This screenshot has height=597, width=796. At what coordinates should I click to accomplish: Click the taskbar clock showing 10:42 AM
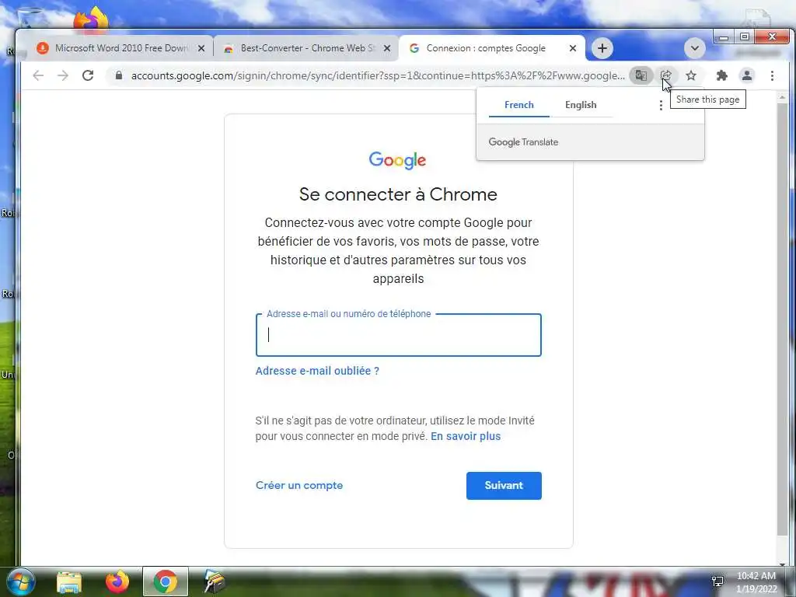click(x=756, y=581)
